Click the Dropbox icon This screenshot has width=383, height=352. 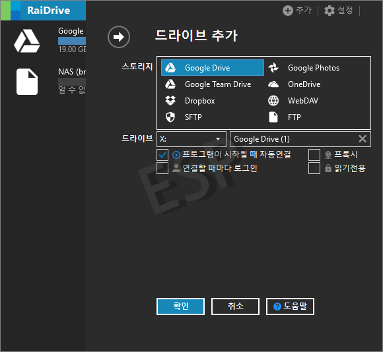[x=170, y=100]
